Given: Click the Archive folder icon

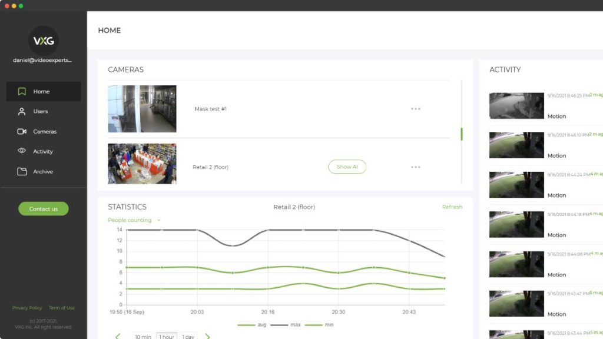Looking at the screenshot, I should pyautogui.click(x=22, y=171).
